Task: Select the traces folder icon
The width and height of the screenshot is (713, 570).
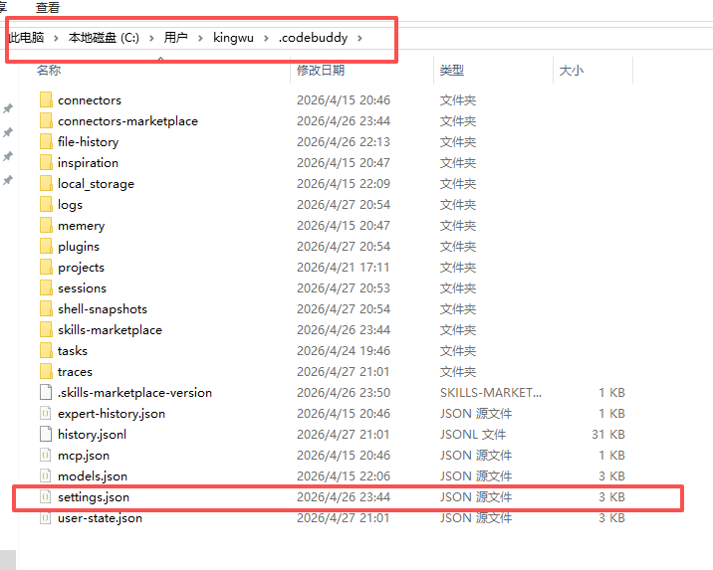Action: tap(46, 371)
